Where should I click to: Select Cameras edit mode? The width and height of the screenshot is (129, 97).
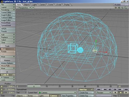[55, 96]
